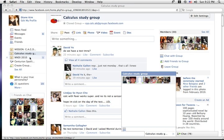Open the Messages sidebar icon
Image resolution: width=224 pixels, height=140 pixels.
[12, 34]
